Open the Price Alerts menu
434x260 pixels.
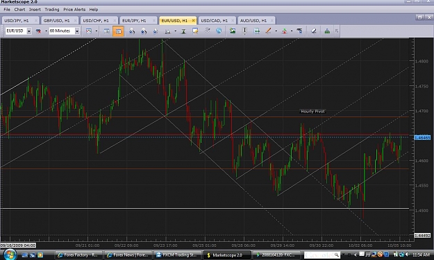coord(74,10)
